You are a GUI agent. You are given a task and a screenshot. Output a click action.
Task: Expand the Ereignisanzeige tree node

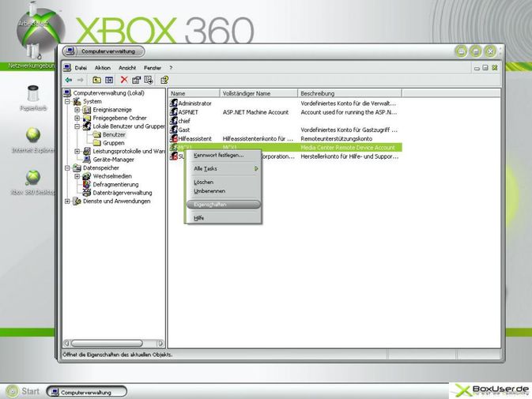77,110
